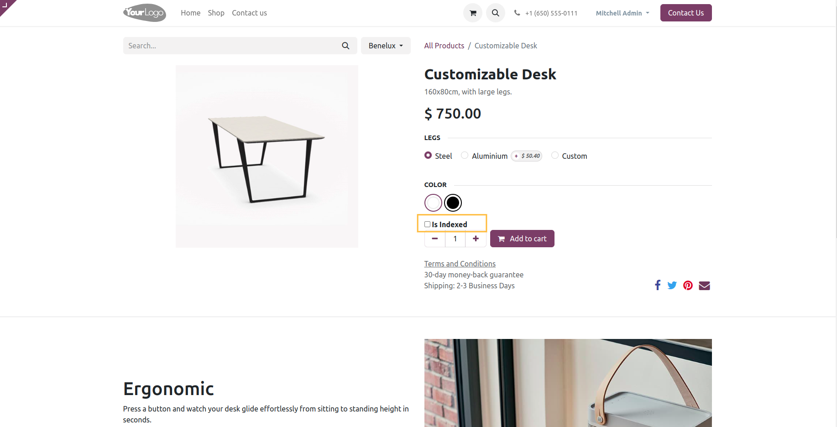This screenshot has height=427, width=837.
Task: Click Add to cart button
Action: (x=522, y=239)
